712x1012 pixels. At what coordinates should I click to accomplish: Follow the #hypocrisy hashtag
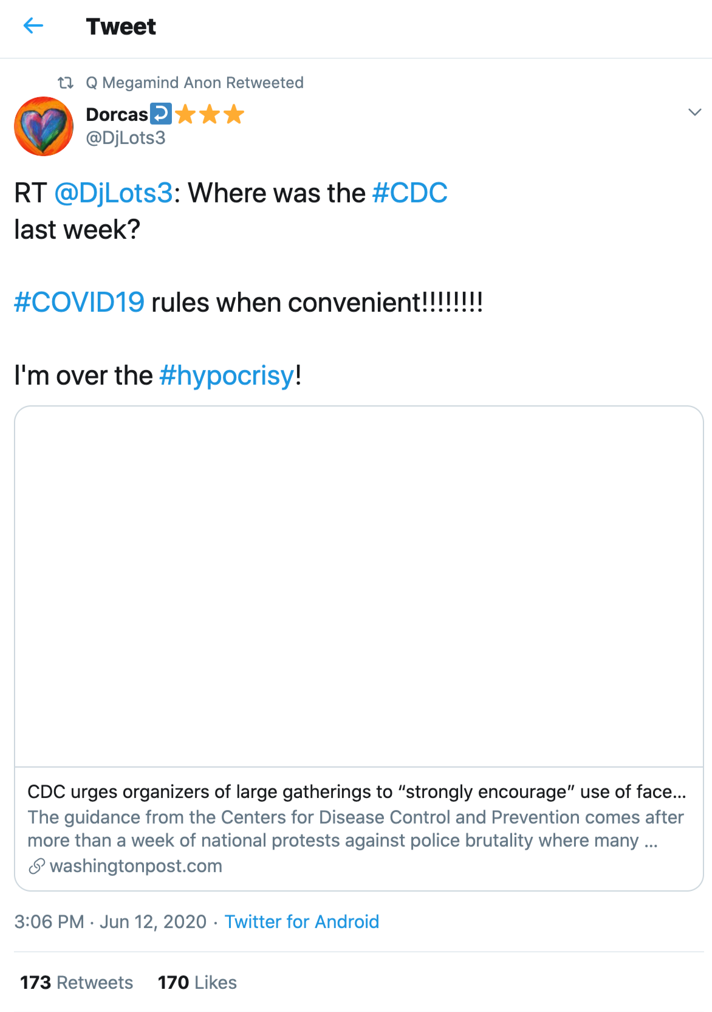227,376
